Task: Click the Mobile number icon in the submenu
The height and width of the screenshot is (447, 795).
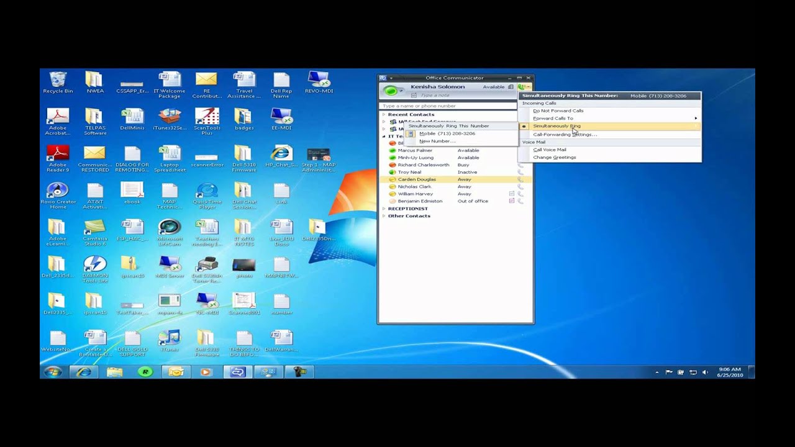Action: (x=411, y=133)
